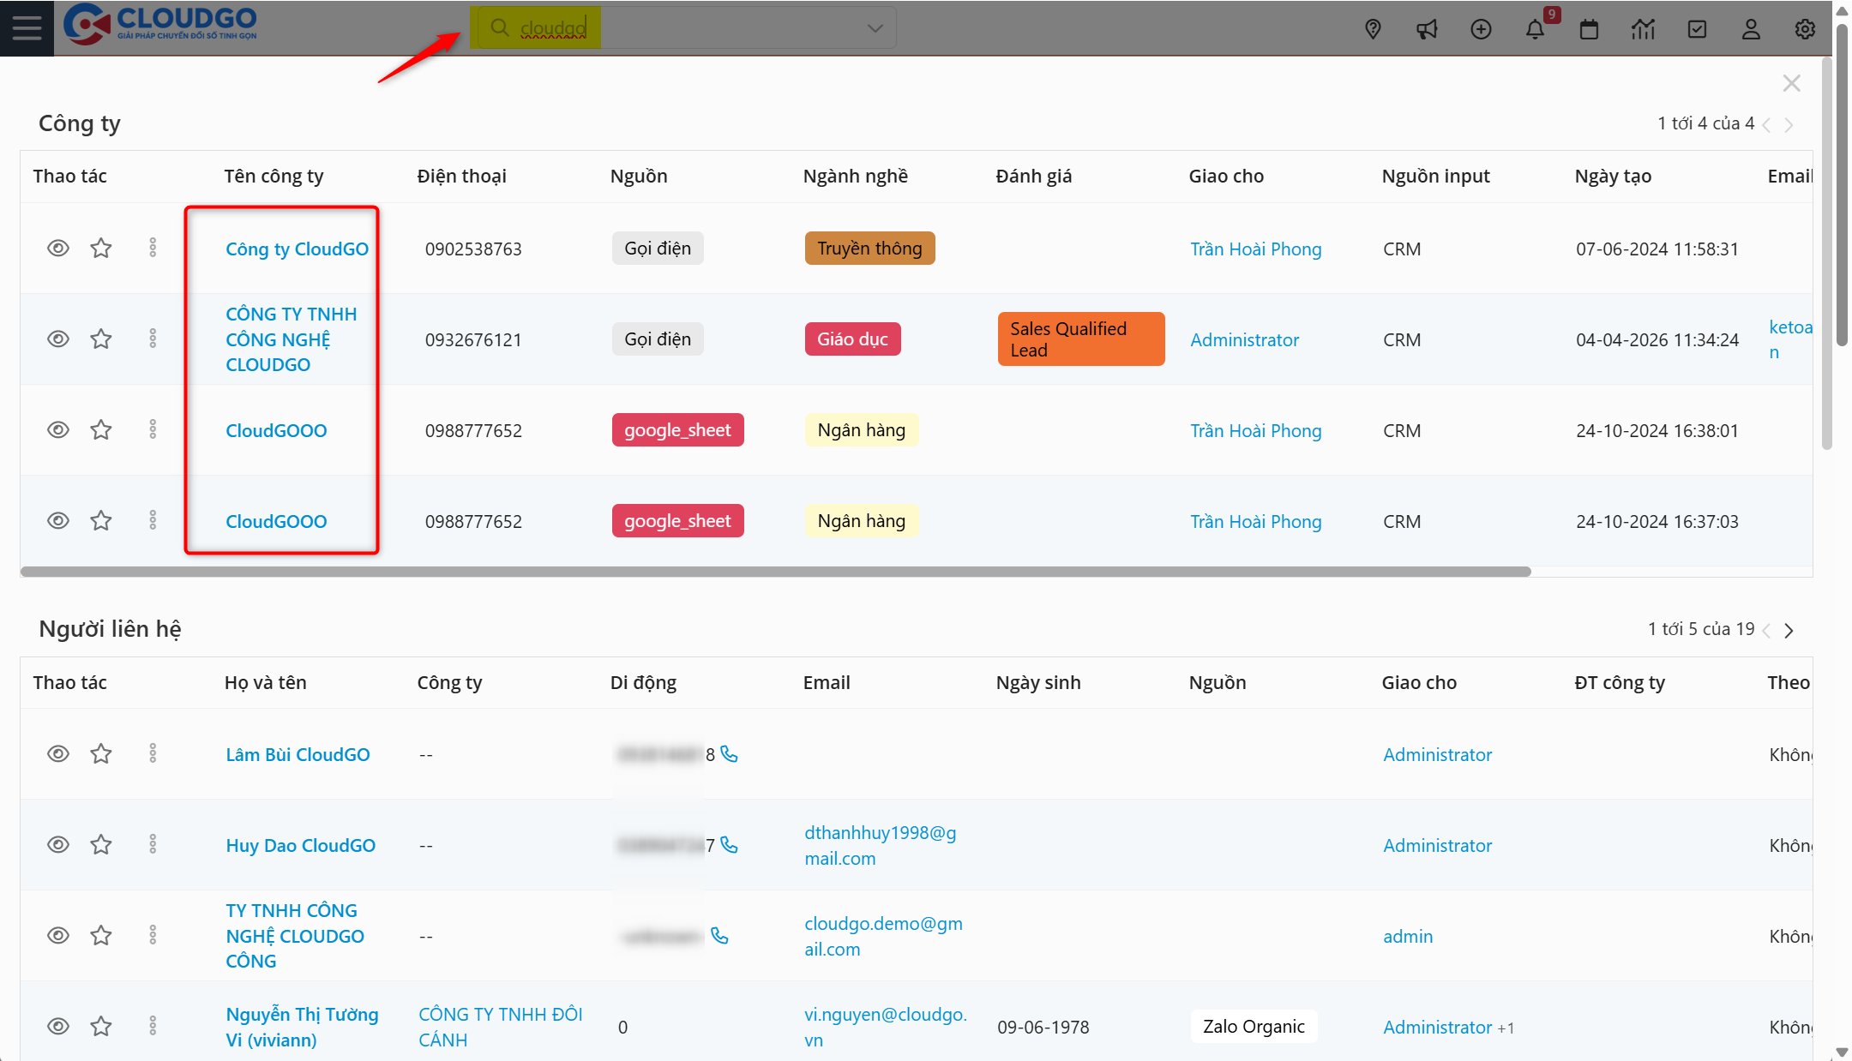
Task: Click the location pin icon in the header
Action: (x=1373, y=29)
